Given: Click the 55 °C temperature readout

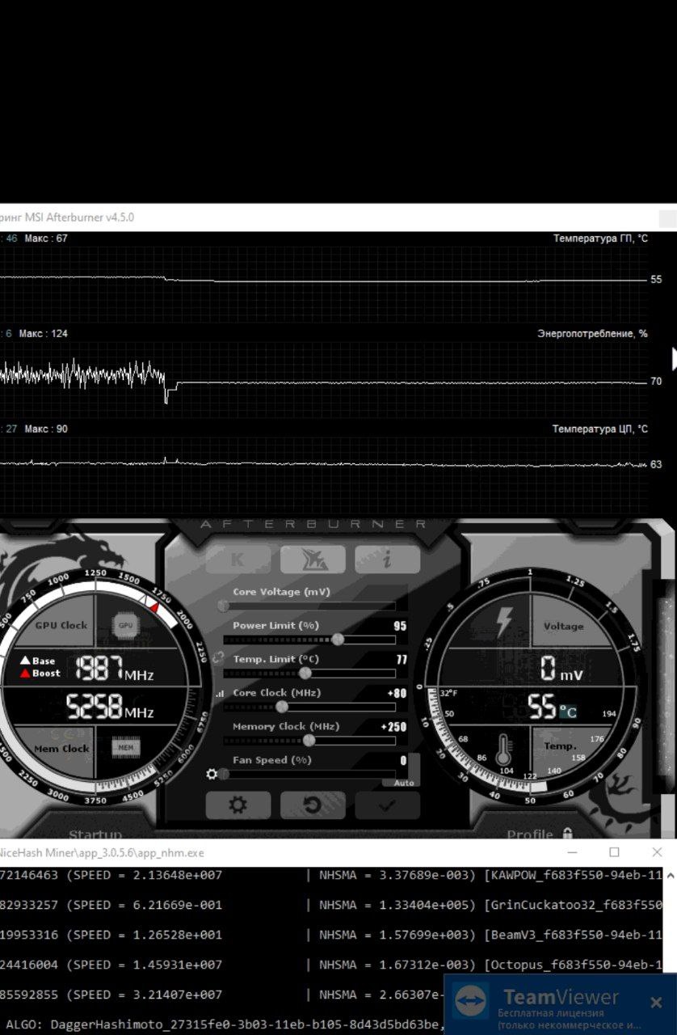Looking at the screenshot, I should (x=553, y=708).
